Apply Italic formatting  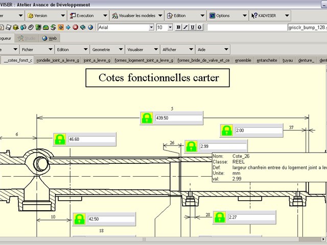coord(185,27)
